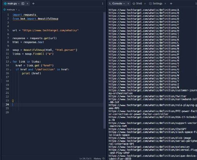Viewport: 197px width, 160px height.
Task: Click the Python icon in the breadcrumb
Action: click(x=5, y=9)
